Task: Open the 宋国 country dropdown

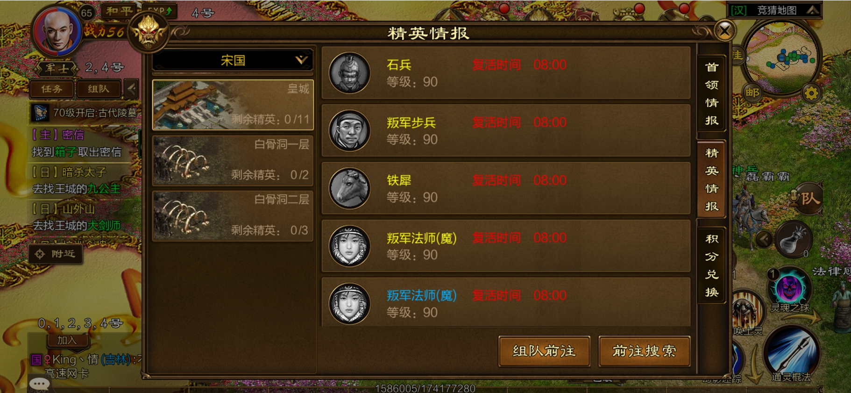Action: tap(233, 60)
